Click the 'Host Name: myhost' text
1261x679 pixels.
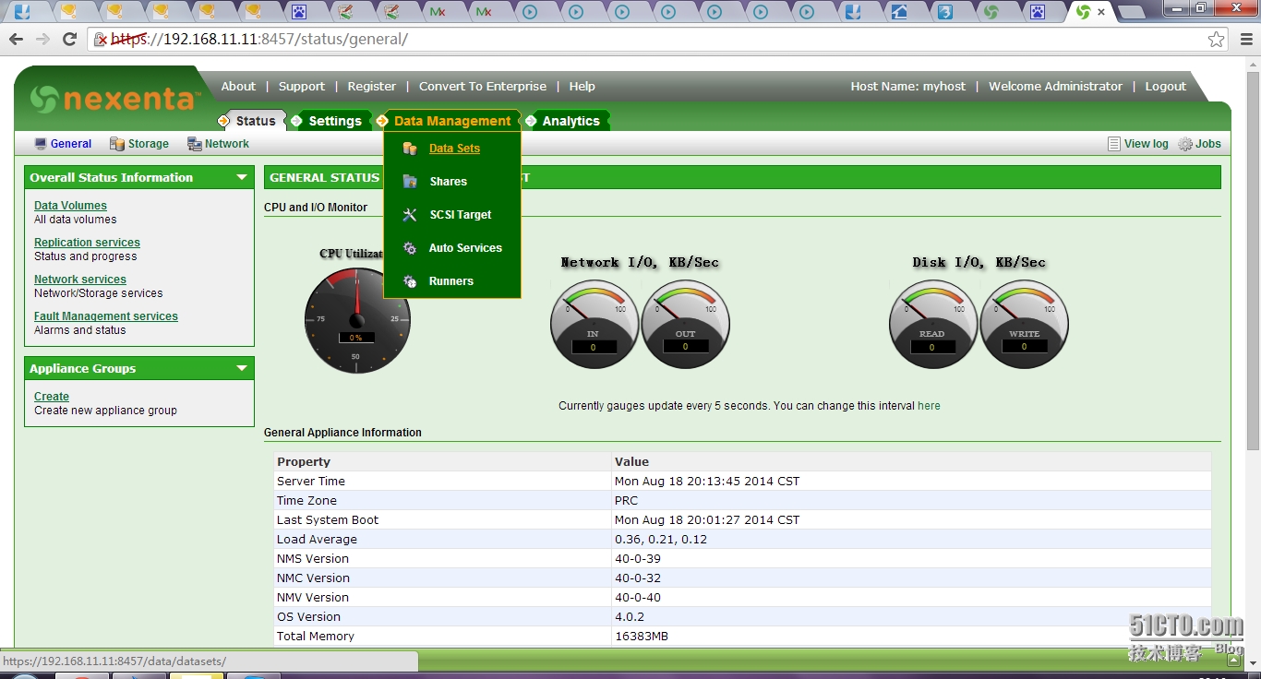click(908, 86)
